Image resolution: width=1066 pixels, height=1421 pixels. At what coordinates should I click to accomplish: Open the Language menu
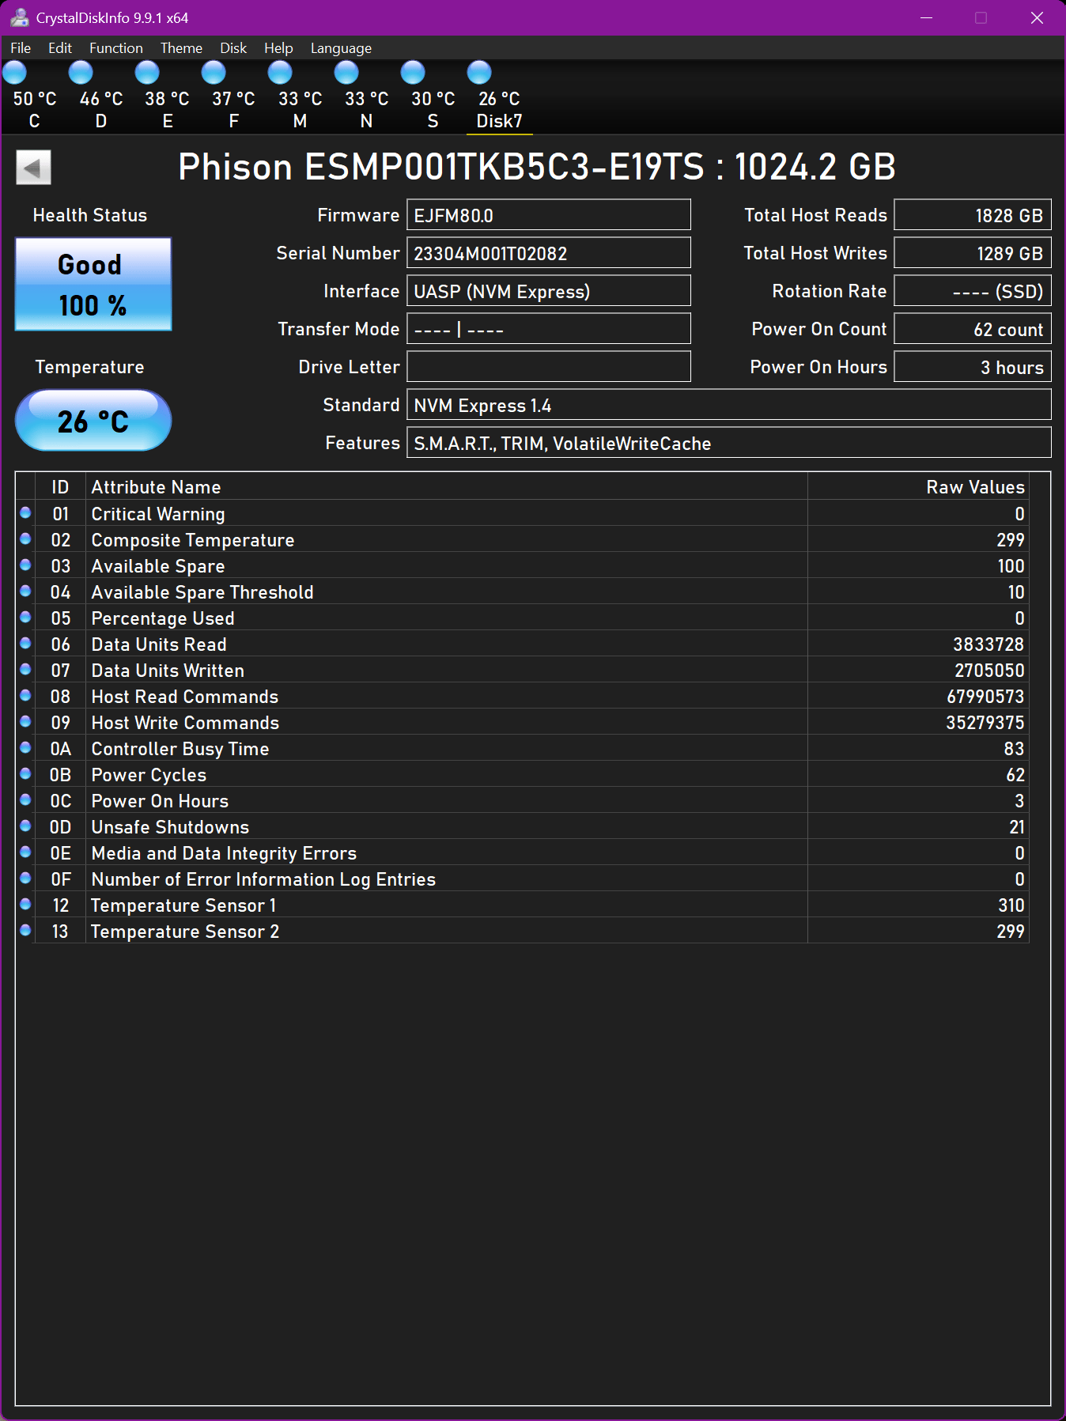click(x=341, y=48)
